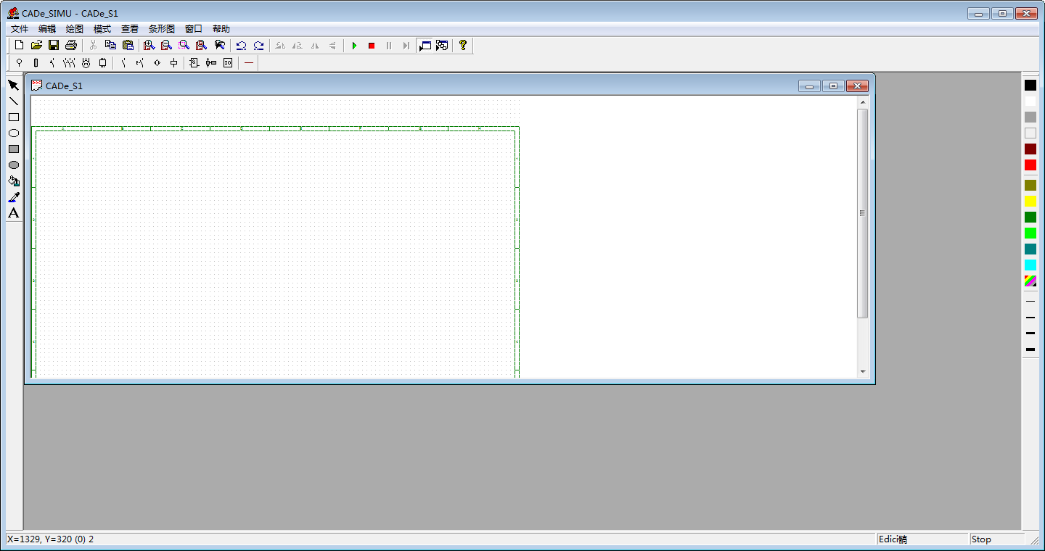Pick the bright red color swatch
This screenshot has width=1045, height=551.
(1030, 165)
